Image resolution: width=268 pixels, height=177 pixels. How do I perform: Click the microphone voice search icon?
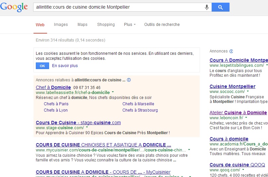click(207, 7)
